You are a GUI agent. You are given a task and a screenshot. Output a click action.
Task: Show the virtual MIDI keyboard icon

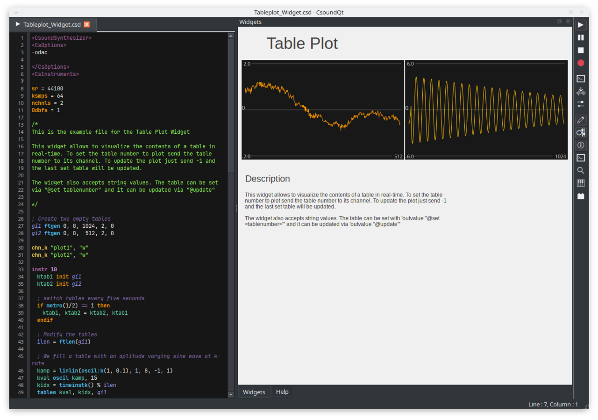coord(581,183)
